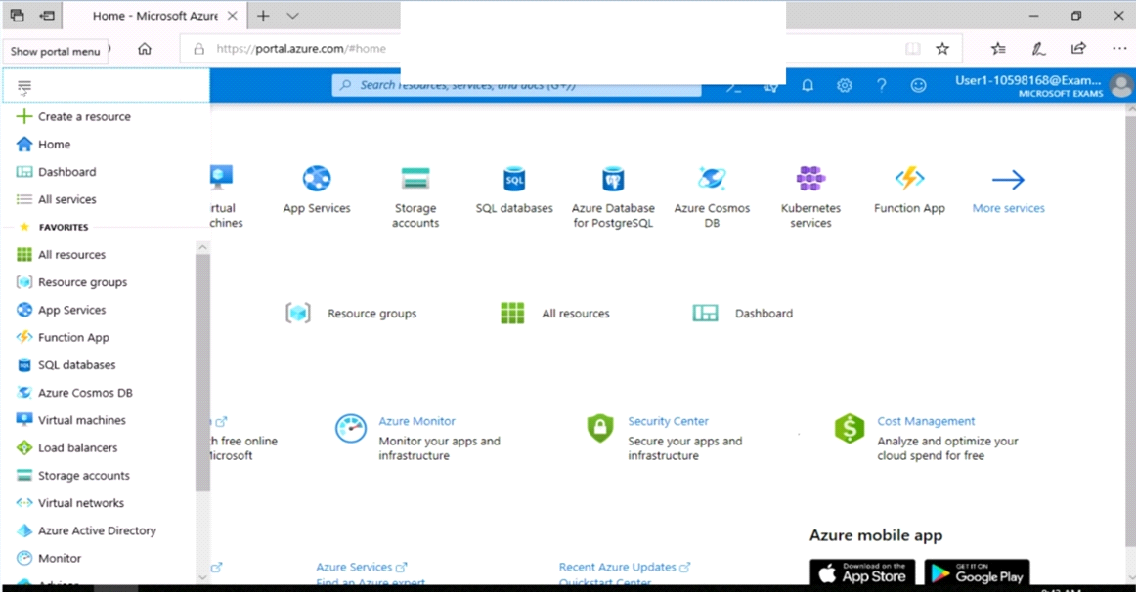
Task: Click the Azure Monitor gauge icon
Action: click(351, 429)
